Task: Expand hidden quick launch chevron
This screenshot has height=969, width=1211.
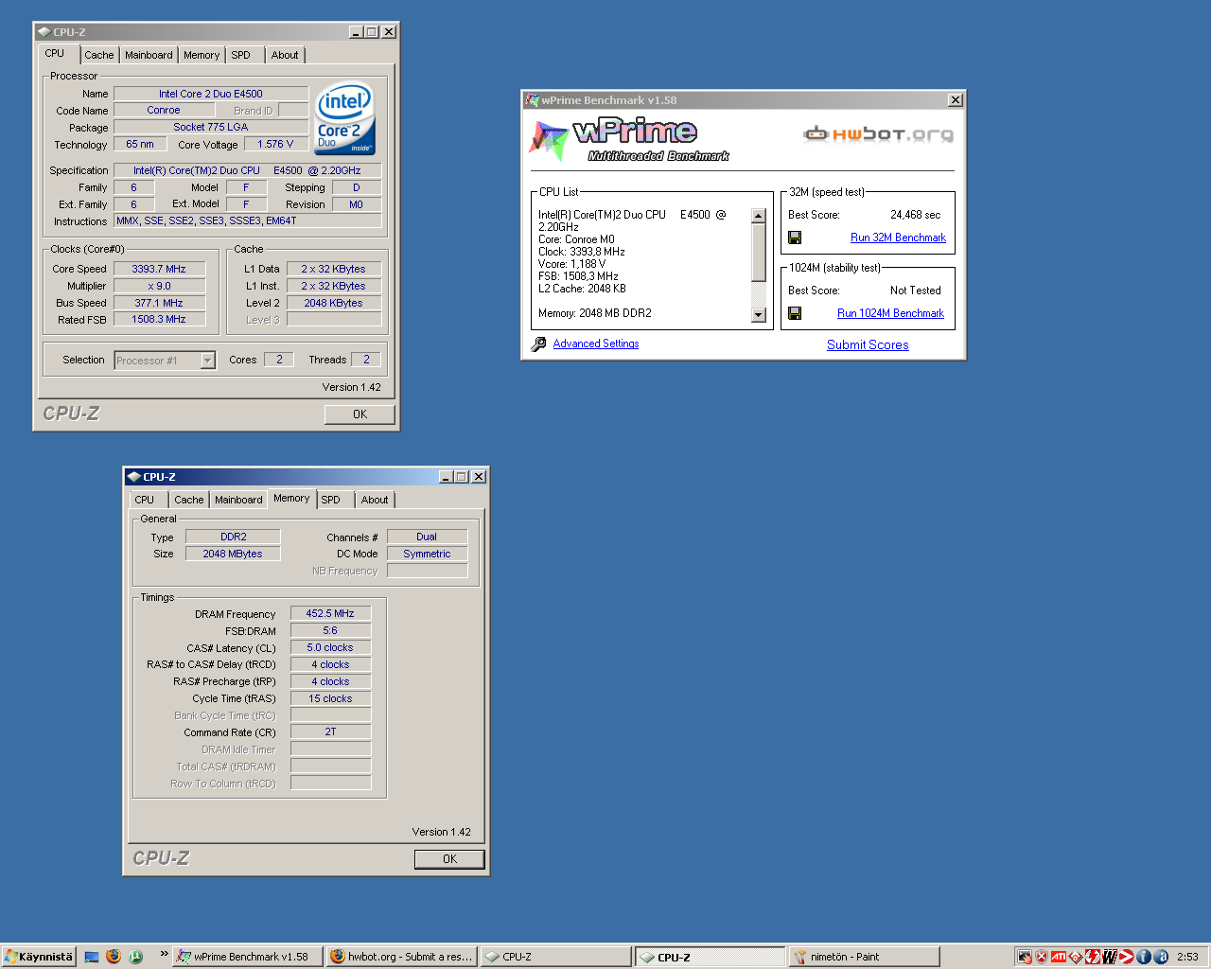Action: point(164,954)
